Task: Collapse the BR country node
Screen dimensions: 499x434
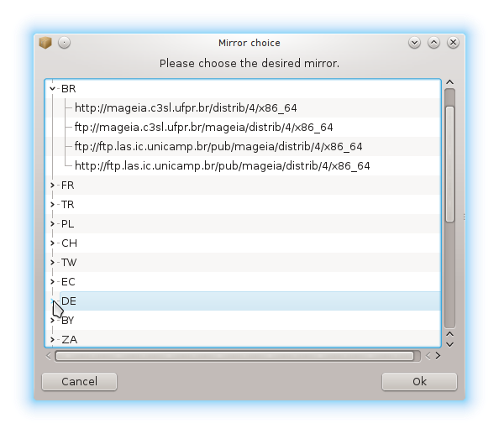Action: pyautogui.click(x=53, y=89)
